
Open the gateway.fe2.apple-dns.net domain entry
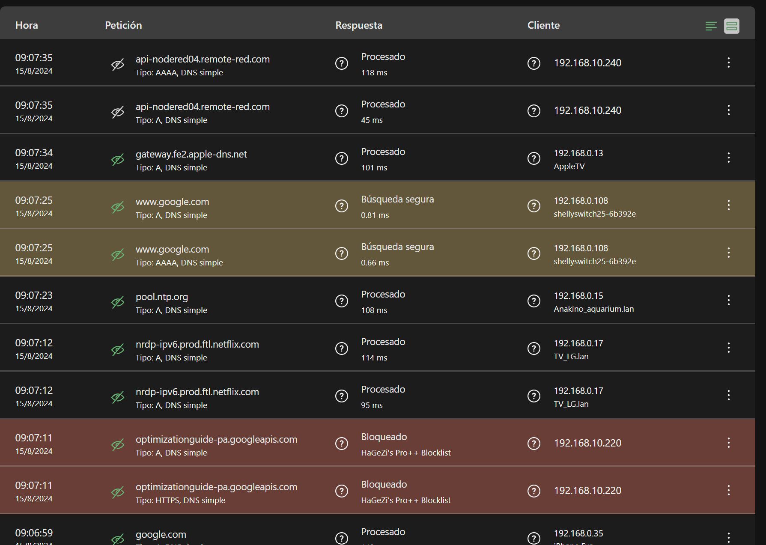[x=191, y=154]
